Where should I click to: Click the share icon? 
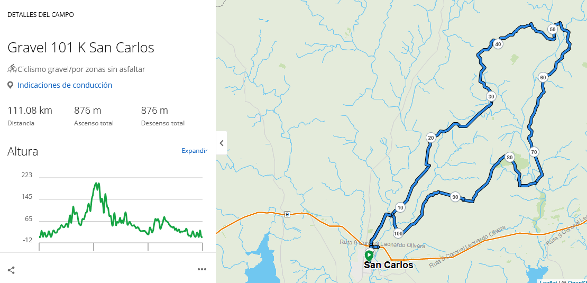click(x=11, y=270)
